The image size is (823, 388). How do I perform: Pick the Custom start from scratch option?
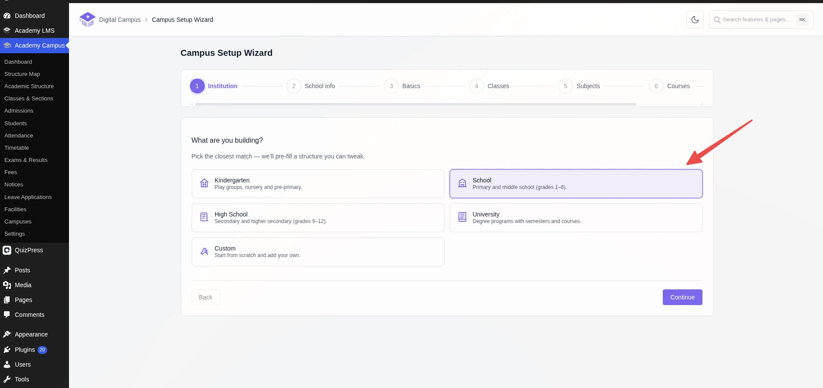point(318,252)
